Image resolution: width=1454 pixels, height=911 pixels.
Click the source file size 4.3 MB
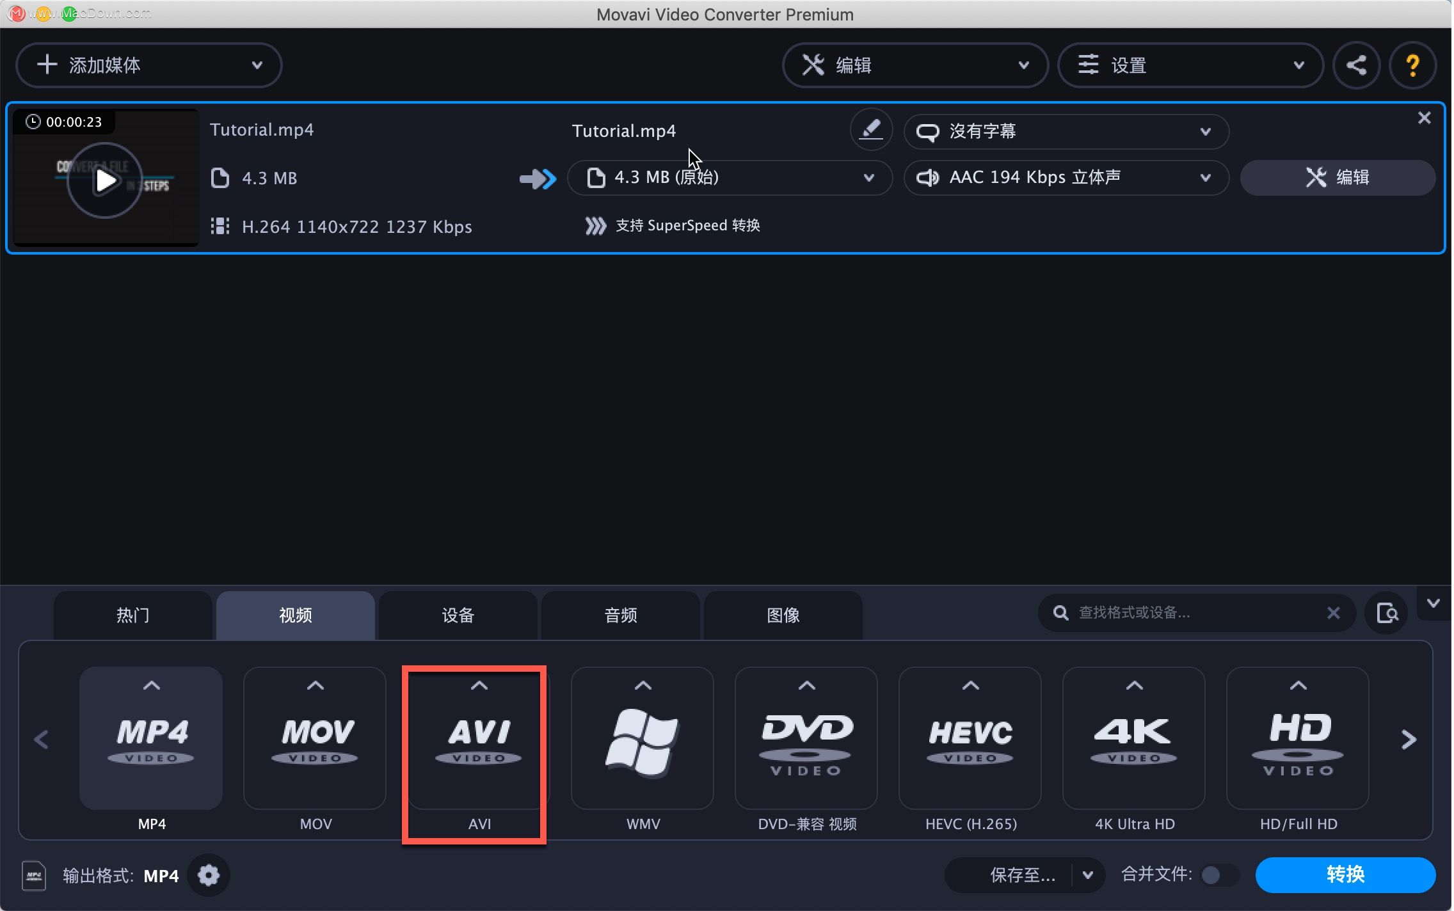[269, 178]
